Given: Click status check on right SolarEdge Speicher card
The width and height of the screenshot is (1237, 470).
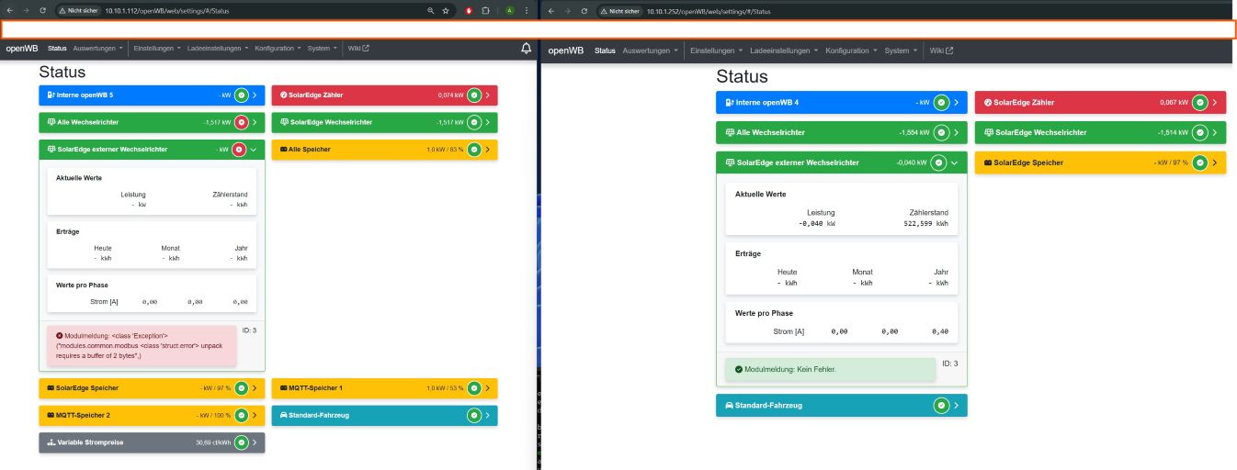Looking at the screenshot, I should (x=1199, y=162).
